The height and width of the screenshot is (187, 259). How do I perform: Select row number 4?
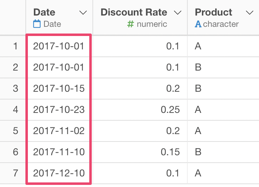click(16, 109)
